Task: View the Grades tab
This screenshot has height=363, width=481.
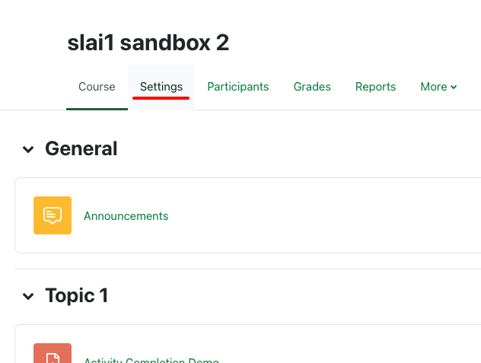Action: pos(312,87)
